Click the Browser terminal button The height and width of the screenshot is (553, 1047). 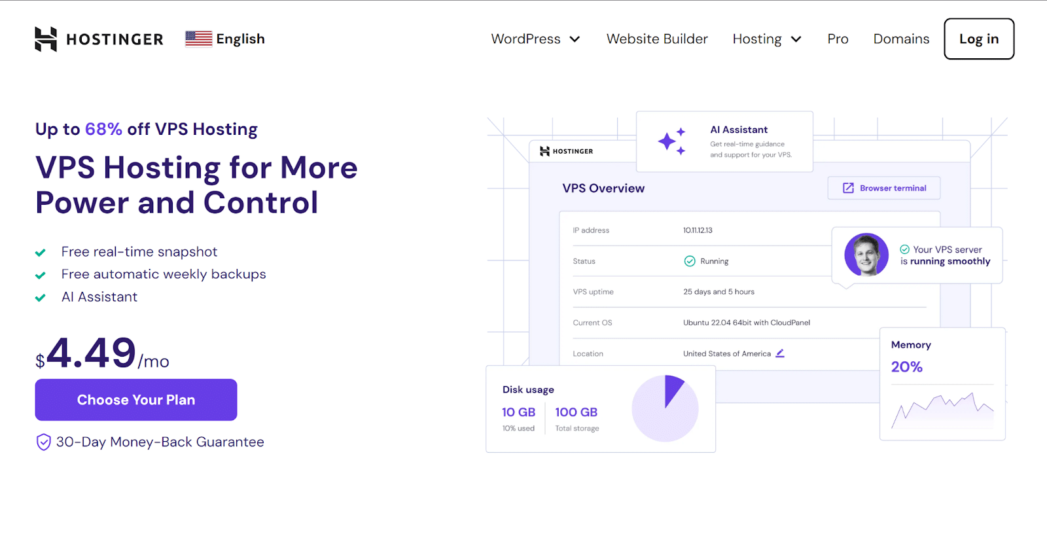tap(884, 188)
